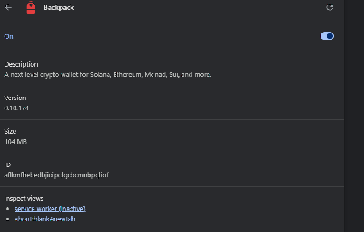Click the extension ID string

click(x=56, y=175)
